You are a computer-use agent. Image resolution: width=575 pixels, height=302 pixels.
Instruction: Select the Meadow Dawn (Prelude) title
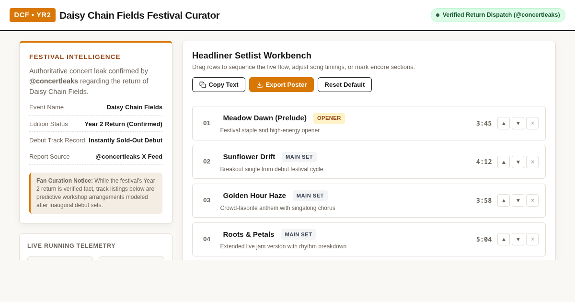[265, 118]
